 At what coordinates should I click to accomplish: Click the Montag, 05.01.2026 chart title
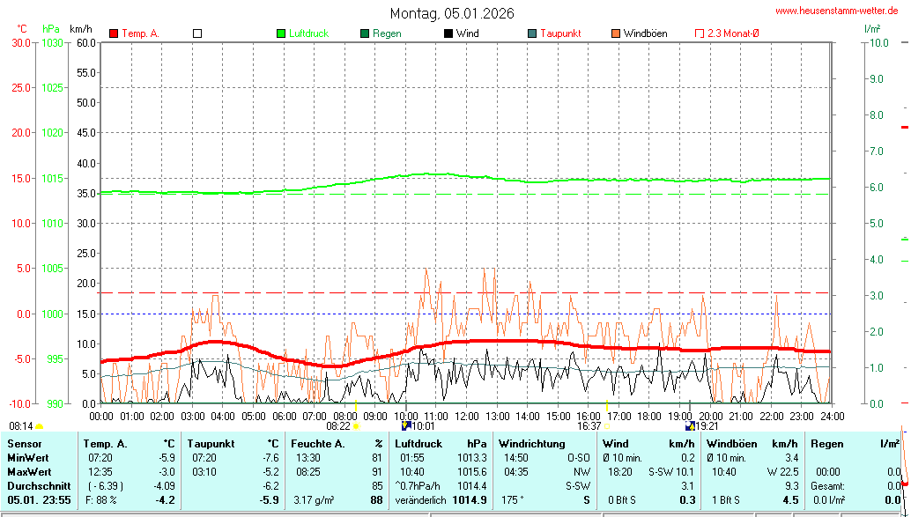[452, 13]
